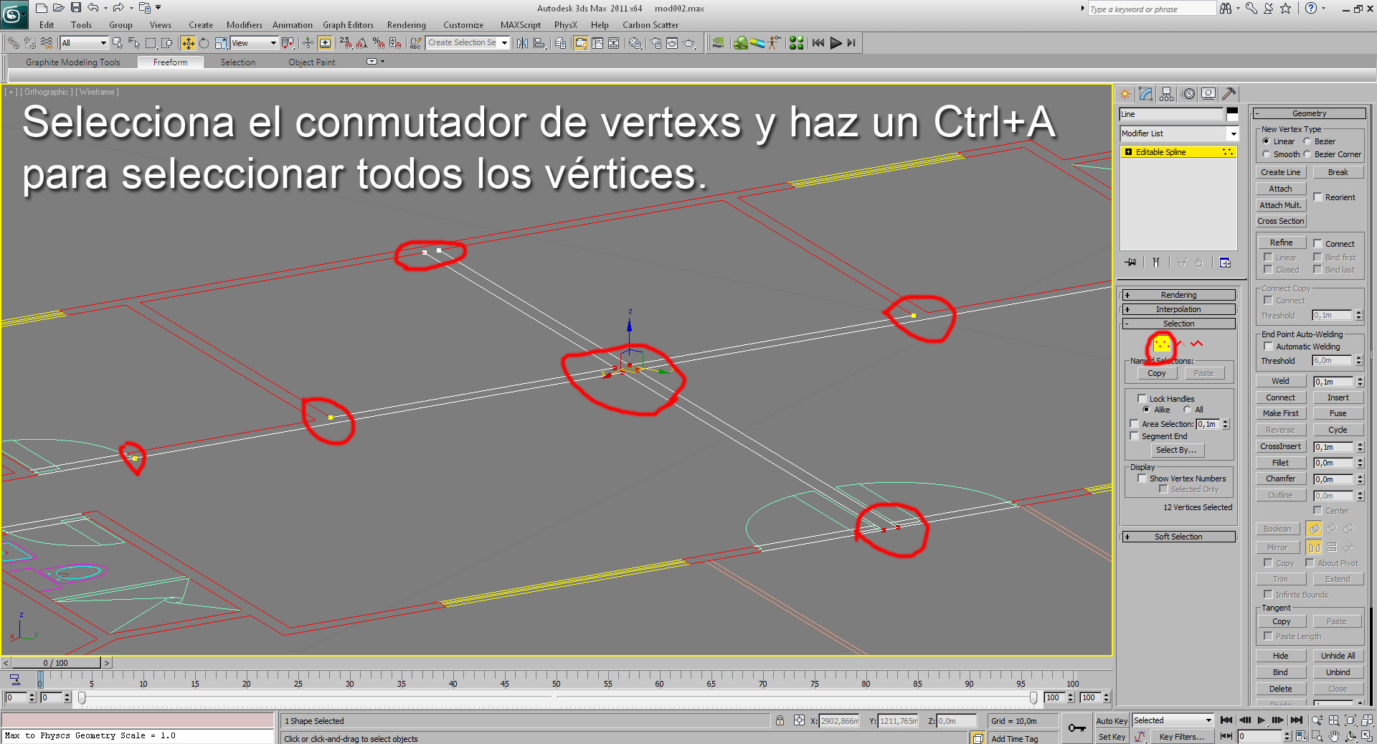Collapse the Selection rollout

1179,324
